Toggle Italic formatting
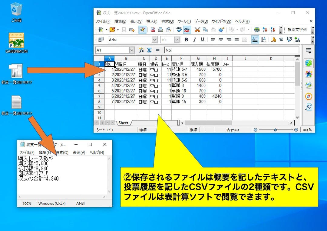Screen dimensions: 327x231 (x=194, y=40)
